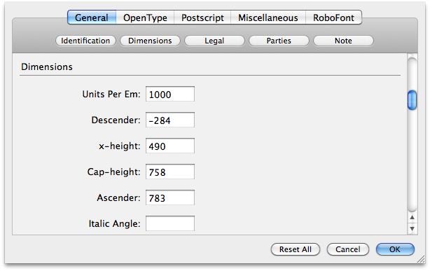Select the RoboFont tab

(x=333, y=18)
